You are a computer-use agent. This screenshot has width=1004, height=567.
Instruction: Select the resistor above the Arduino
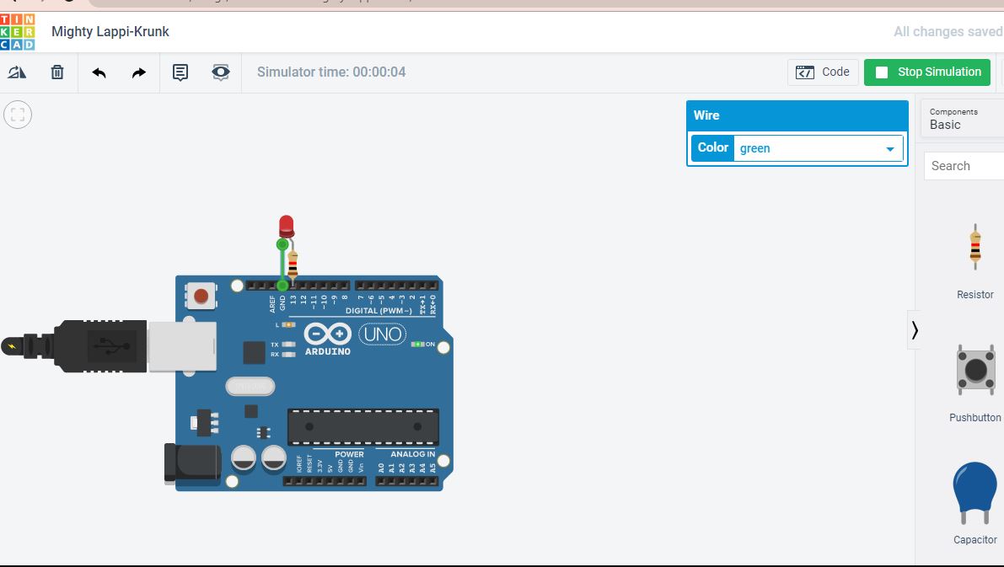tap(293, 264)
